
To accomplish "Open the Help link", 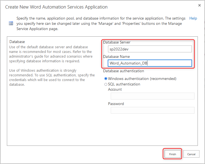I will pos(193,18).
